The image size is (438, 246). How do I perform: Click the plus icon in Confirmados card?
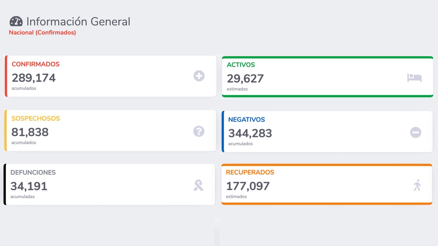click(x=199, y=76)
